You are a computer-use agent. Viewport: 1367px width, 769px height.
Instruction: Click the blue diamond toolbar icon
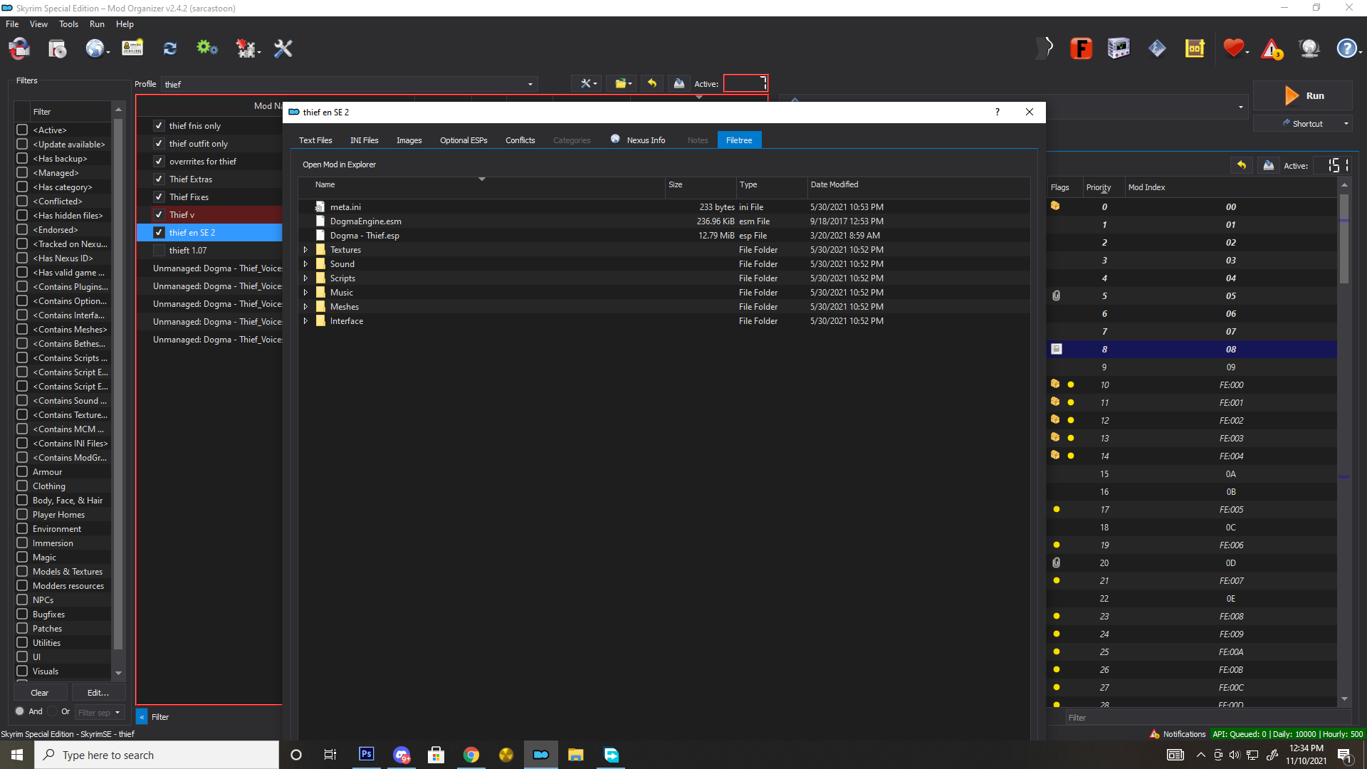(1158, 48)
